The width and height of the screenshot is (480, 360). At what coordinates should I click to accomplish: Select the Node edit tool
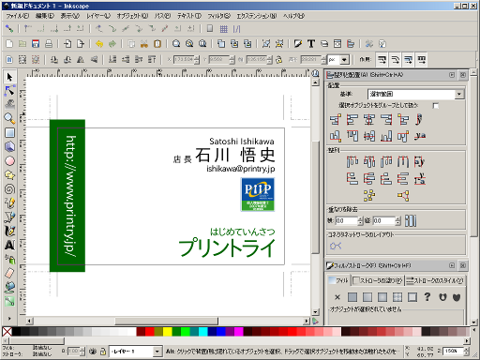9,91
